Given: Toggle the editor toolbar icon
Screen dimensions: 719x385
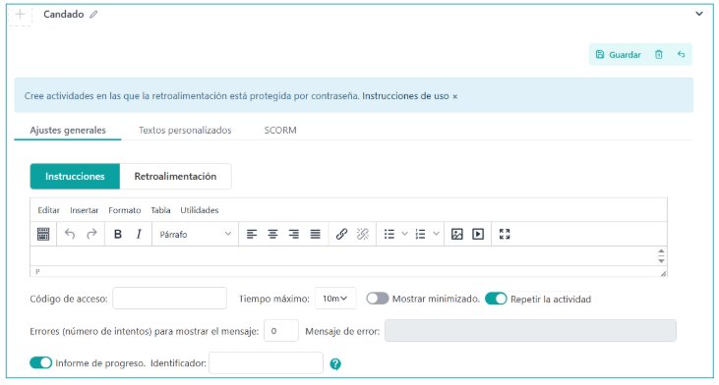Looking at the screenshot, I should click(x=43, y=234).
